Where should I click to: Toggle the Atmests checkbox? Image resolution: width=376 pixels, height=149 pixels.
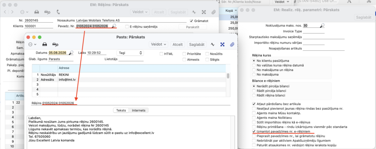point(184,60)
